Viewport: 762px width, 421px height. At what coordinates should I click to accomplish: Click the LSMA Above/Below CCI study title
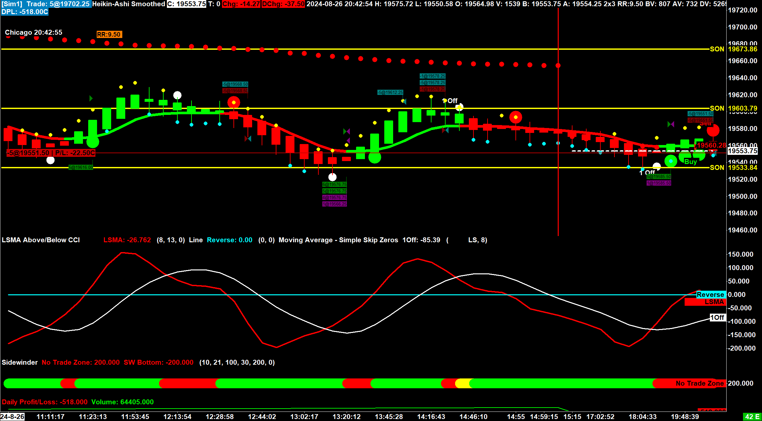click(x=41, y=240)
